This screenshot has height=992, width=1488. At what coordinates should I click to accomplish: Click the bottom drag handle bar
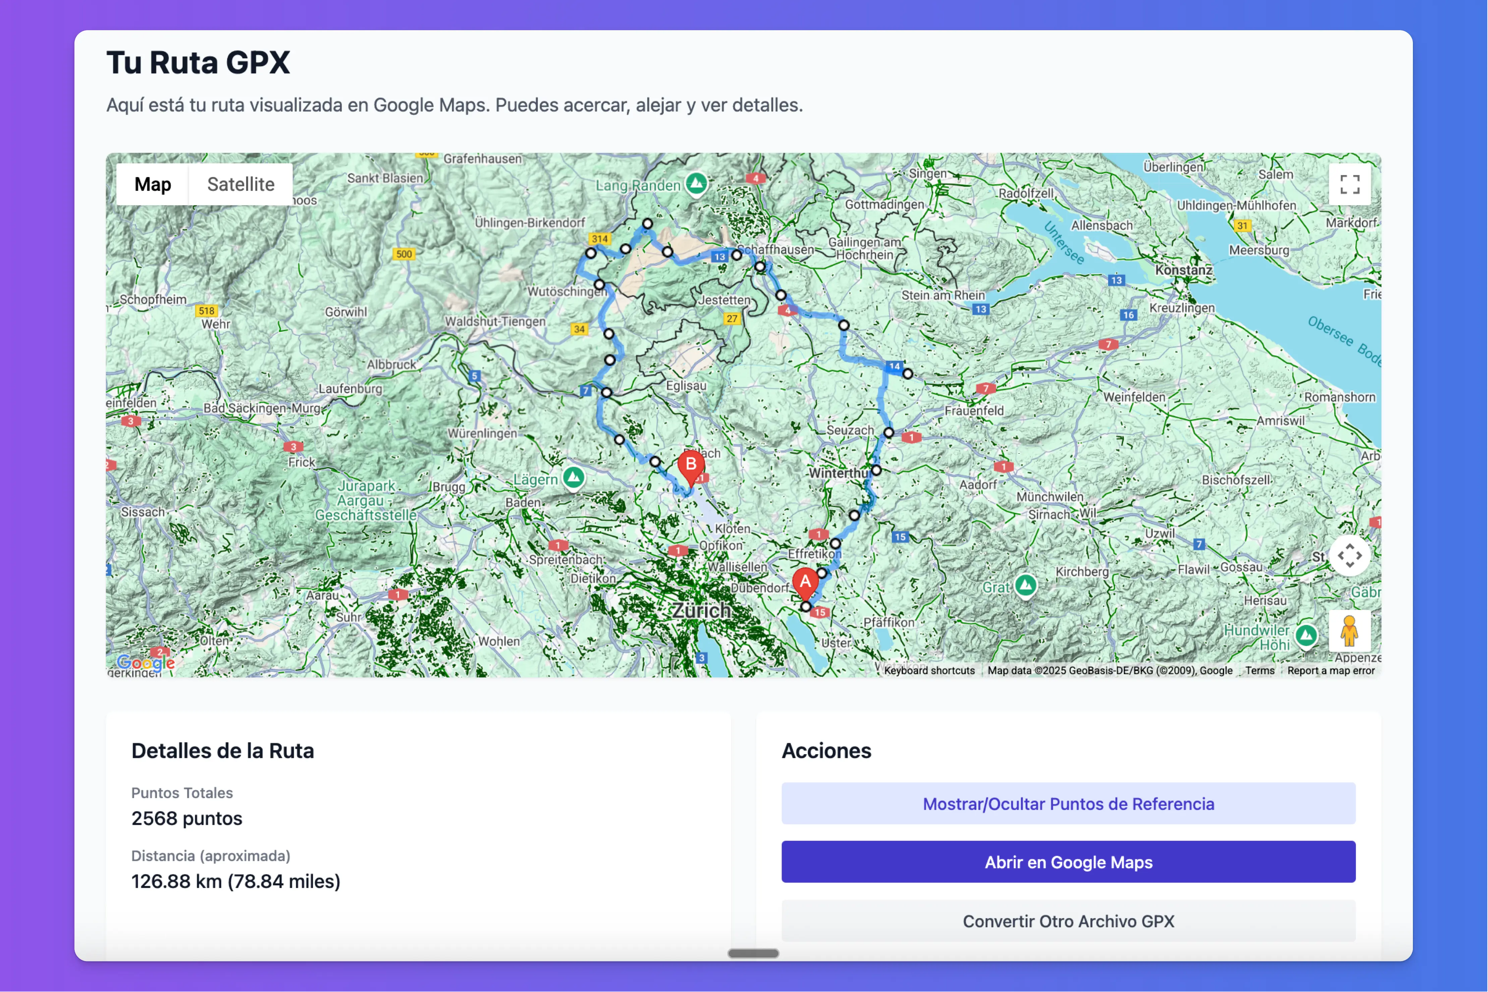[x=752, y=953]
